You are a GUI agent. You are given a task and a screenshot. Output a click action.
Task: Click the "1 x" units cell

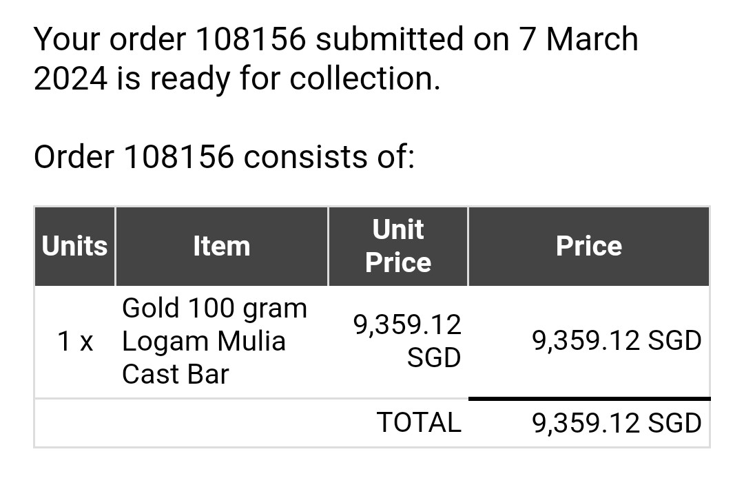click(75, 341)
